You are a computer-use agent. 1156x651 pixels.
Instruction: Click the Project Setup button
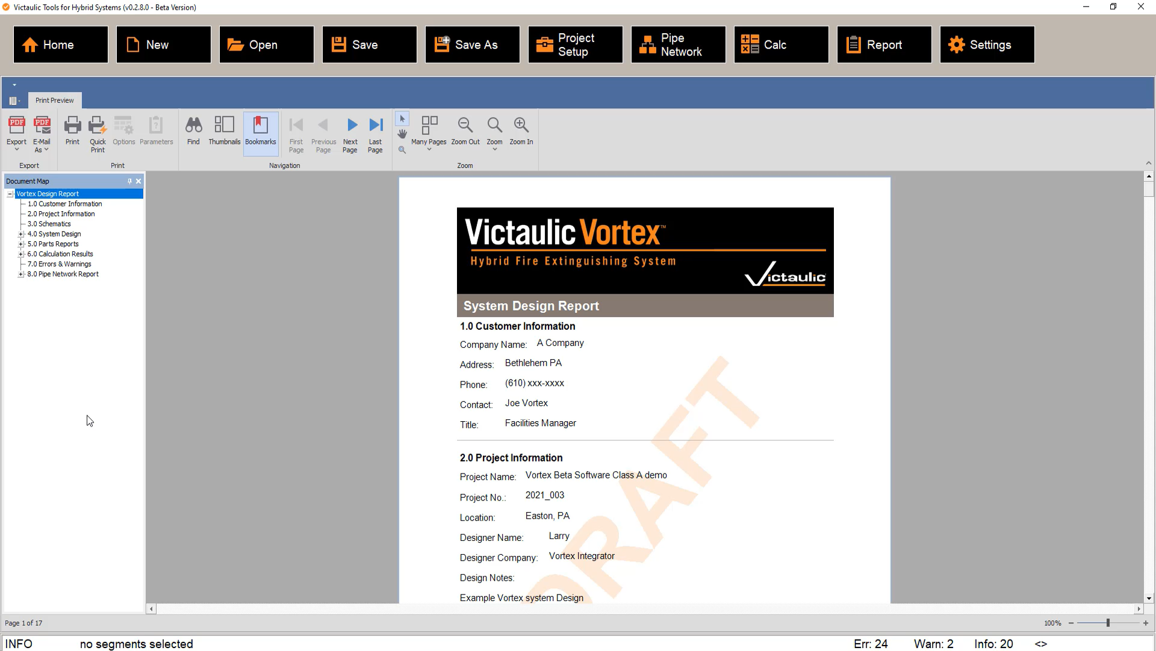click(575, 45)
